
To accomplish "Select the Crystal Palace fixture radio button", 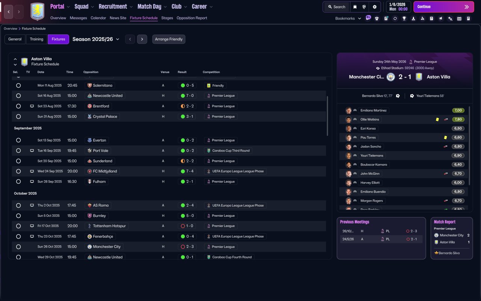I will pyautogui.click(x=18, y=117).
